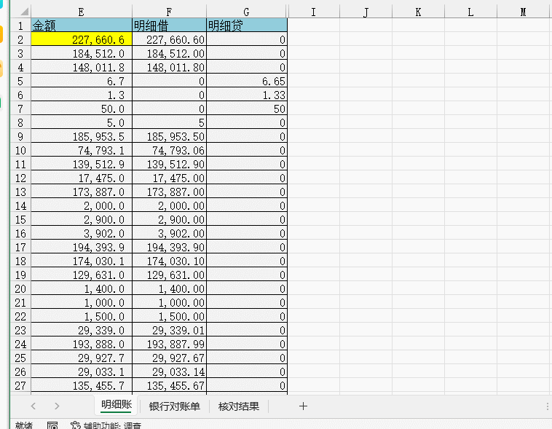
Task: Select column F header
Action: tap(169, 12)
